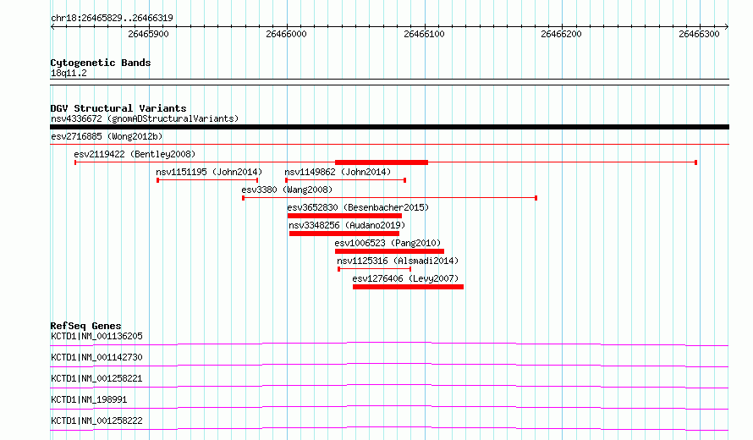753x440 pixels.
Task: Click the thick red esv3652830 bar
Action: [344, 216]
